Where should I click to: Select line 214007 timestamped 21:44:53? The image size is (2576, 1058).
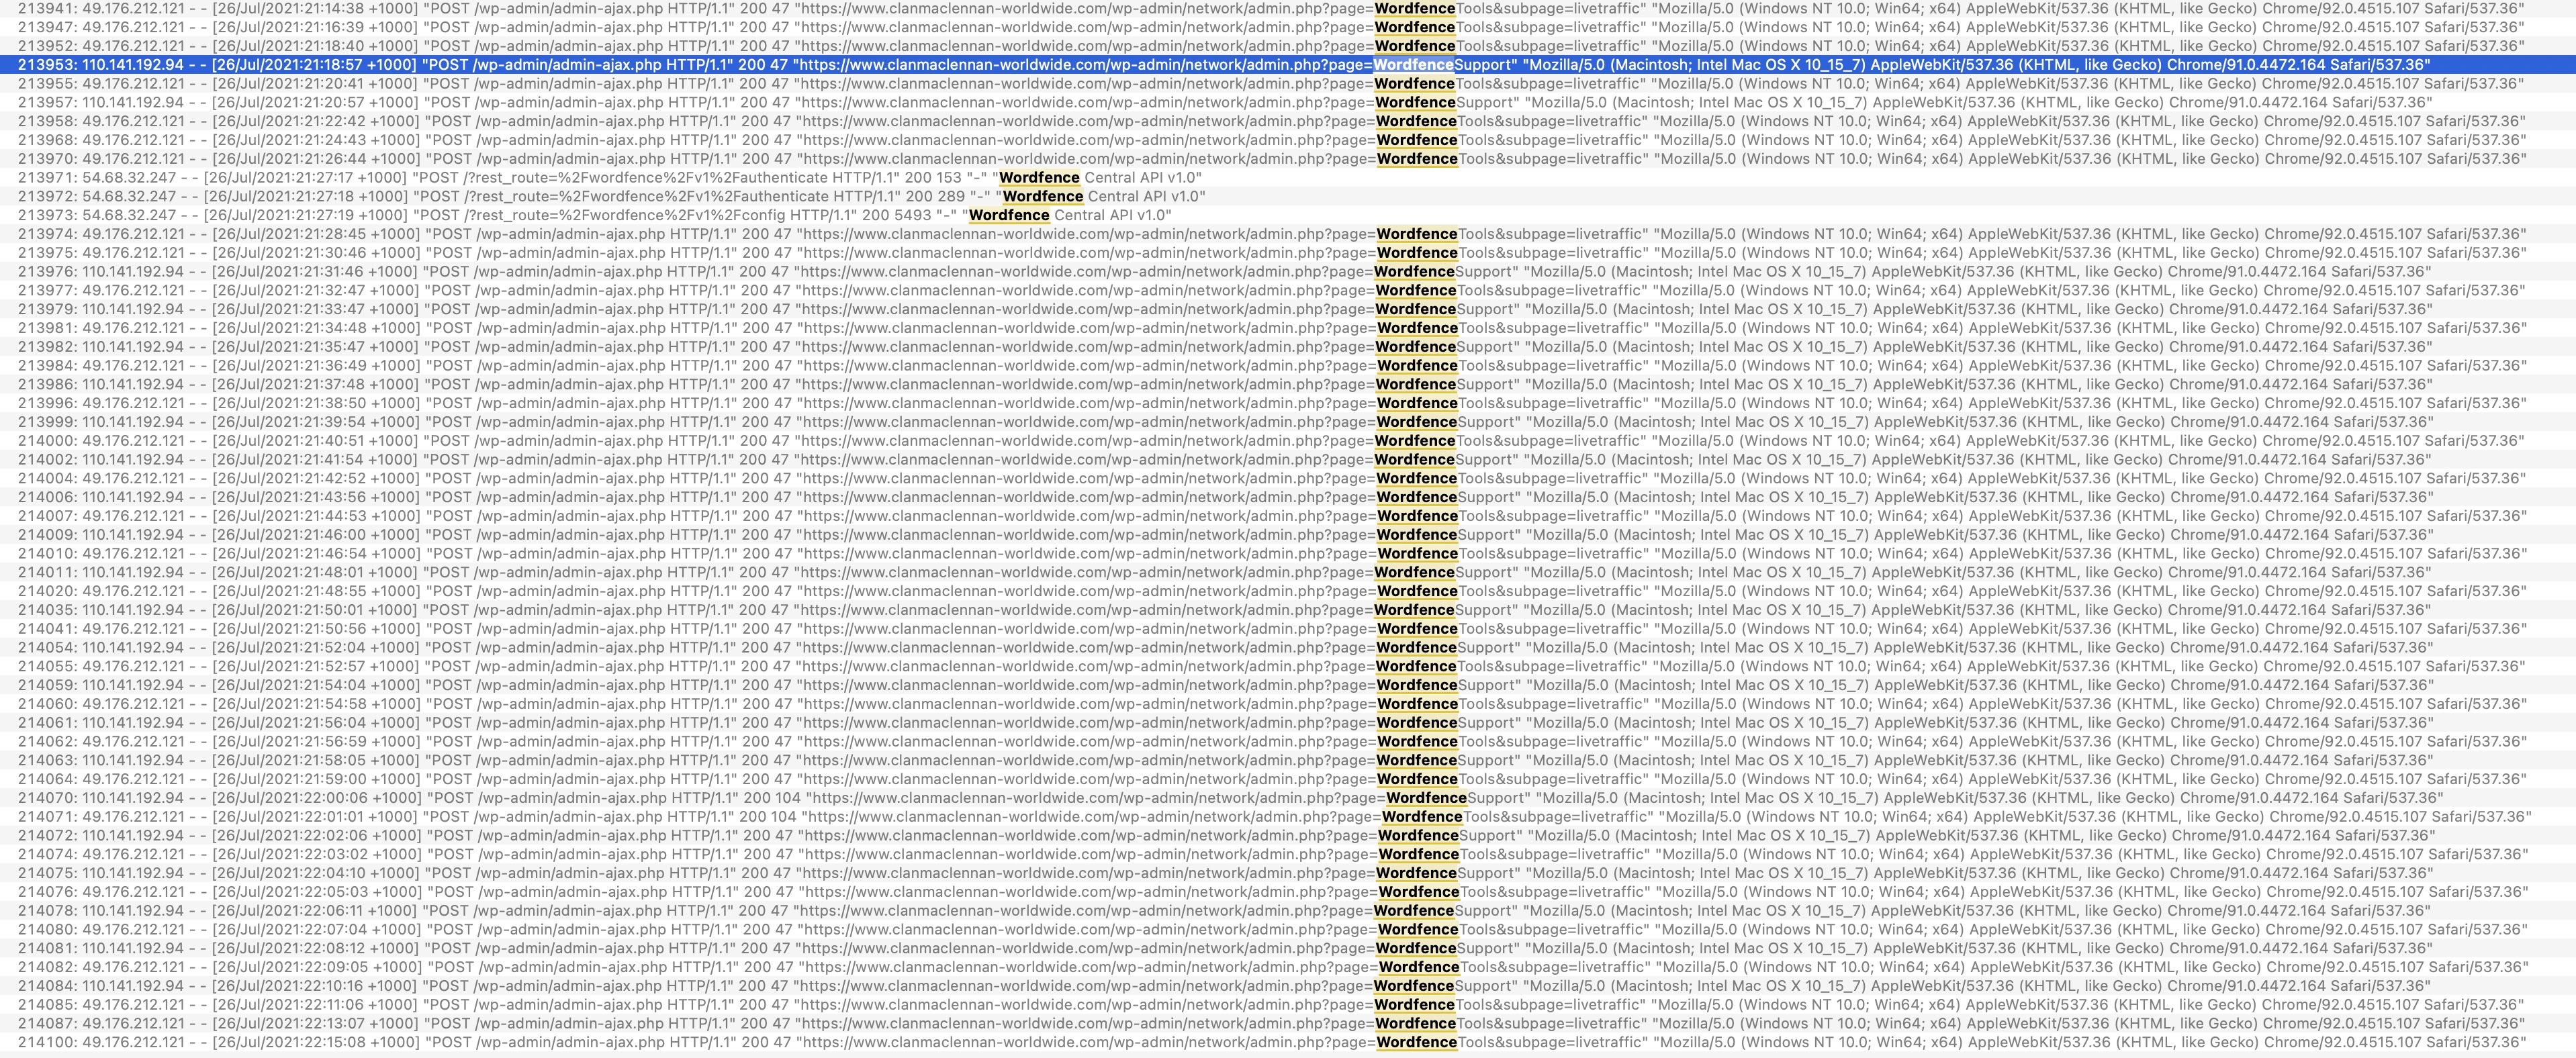click(x=1288, y=516)
